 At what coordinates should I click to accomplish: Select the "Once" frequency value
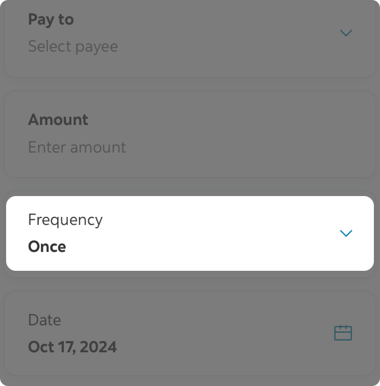pos(47,247)
